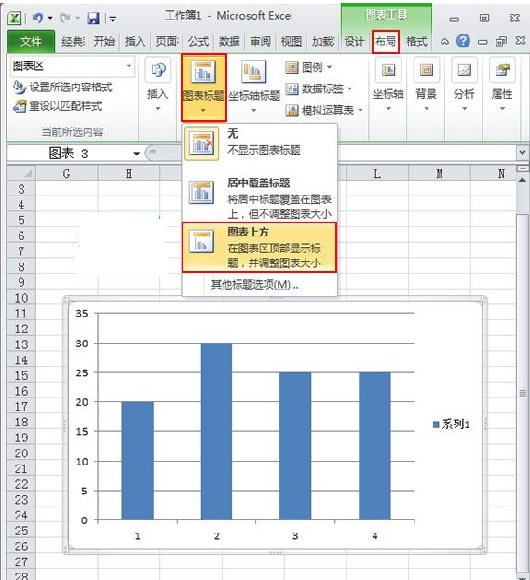Open the 坐标轴标题 axis titles menu
The width and height of the screenshot is (530, 580).
254,88
